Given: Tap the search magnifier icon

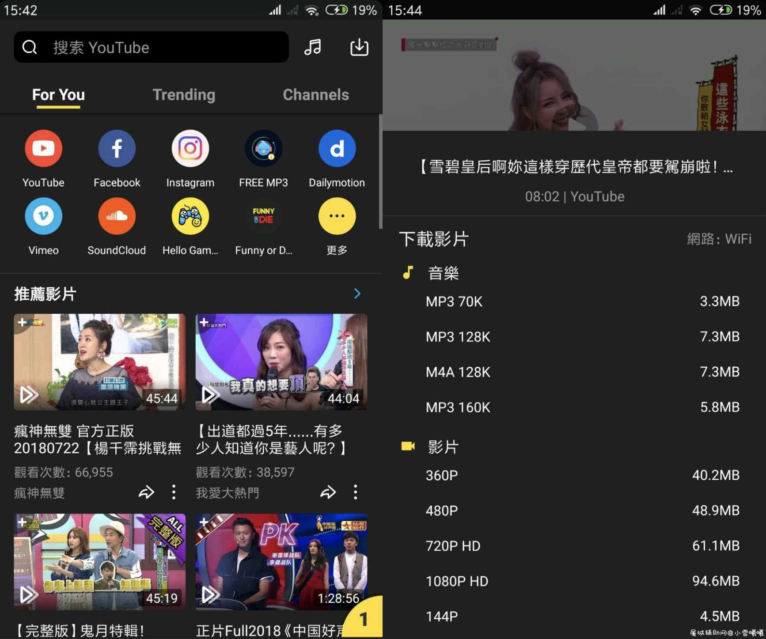Looking at the screenshot, I should point(30,47).
